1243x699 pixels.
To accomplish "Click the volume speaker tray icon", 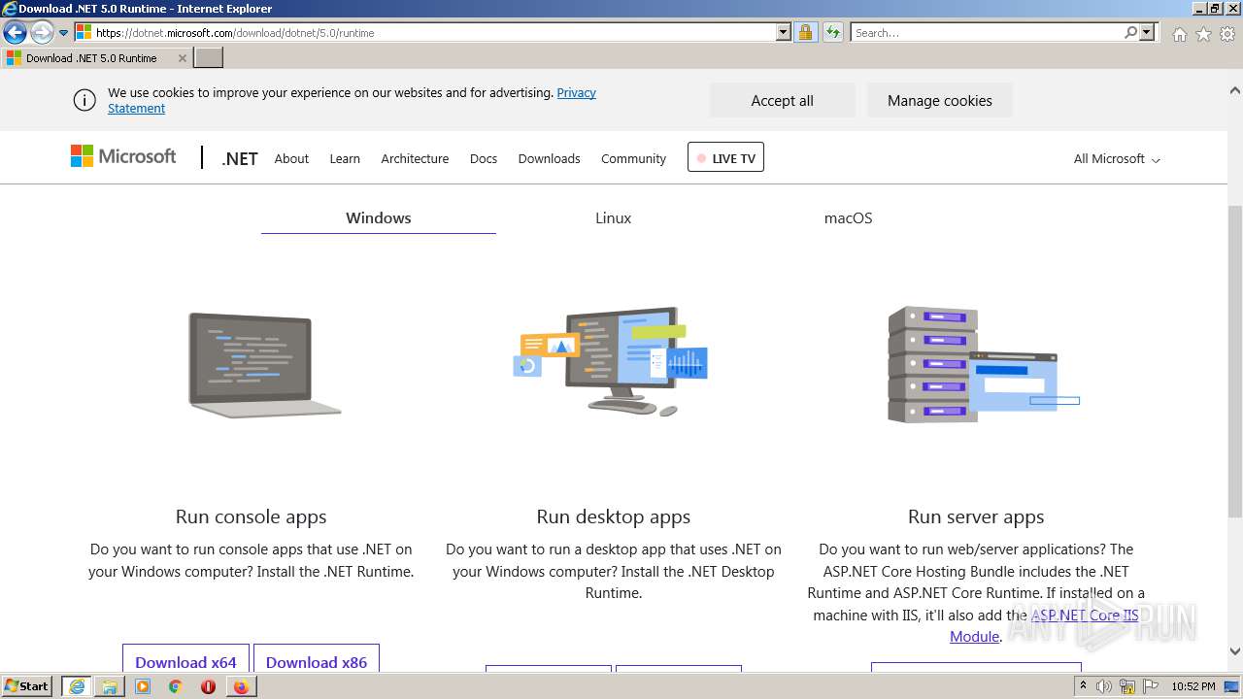I will (x=1104, y=686).
